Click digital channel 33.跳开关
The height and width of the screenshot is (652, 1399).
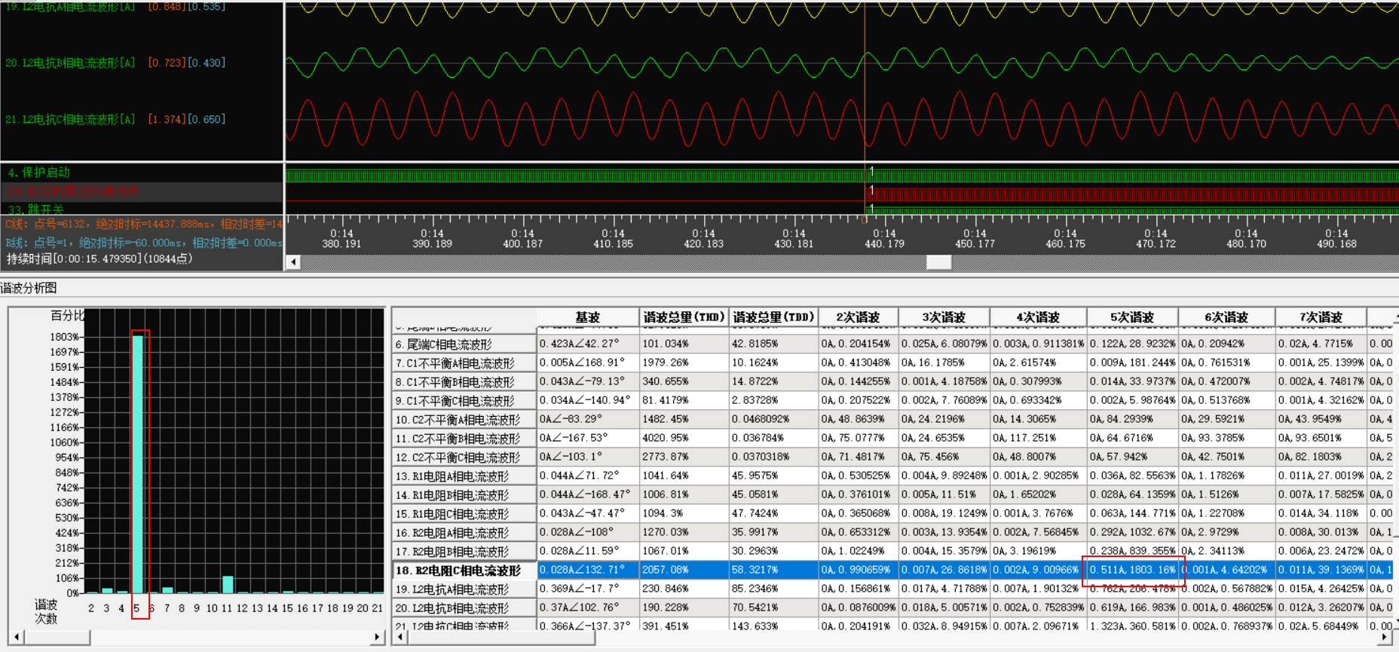click(36, 209)
